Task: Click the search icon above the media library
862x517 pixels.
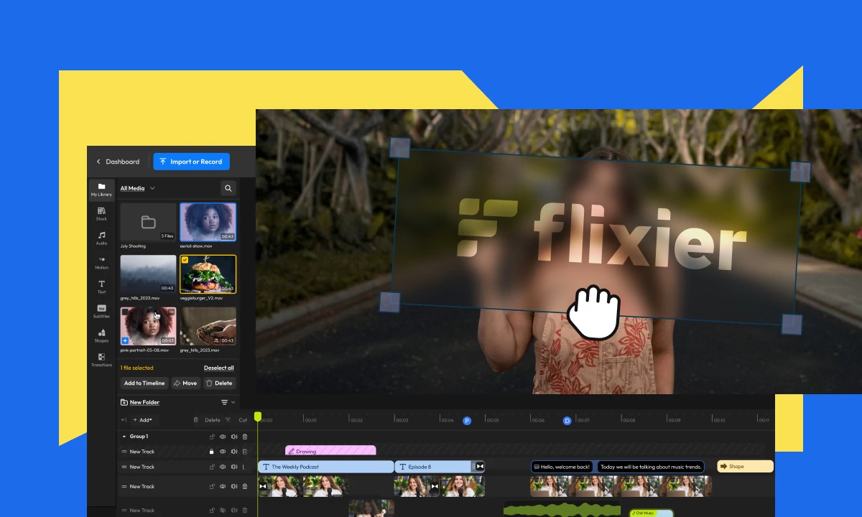Action: pyautogui.click(x=228, y=188)
